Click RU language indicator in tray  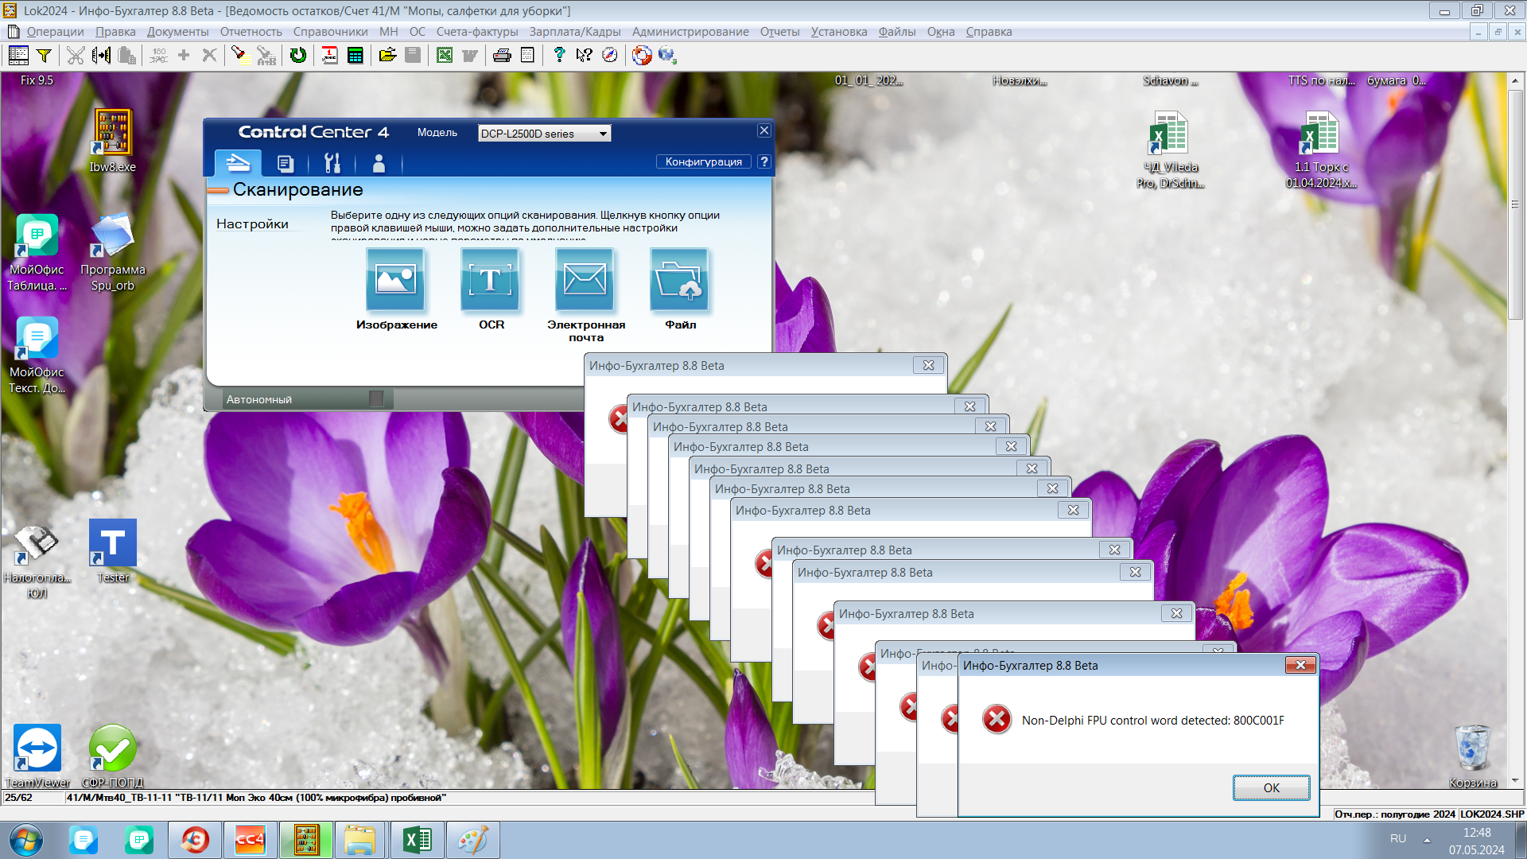click(x=1398, y=838)
